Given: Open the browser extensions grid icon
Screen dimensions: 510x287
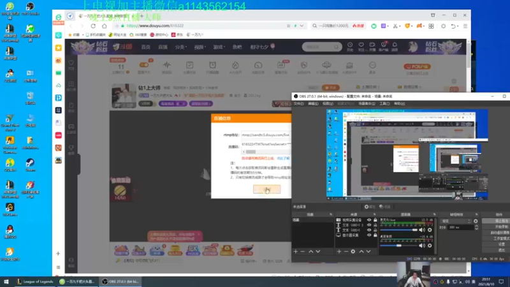Looking at the screenshot, I should pyautogui.click(x=432, y=26).
